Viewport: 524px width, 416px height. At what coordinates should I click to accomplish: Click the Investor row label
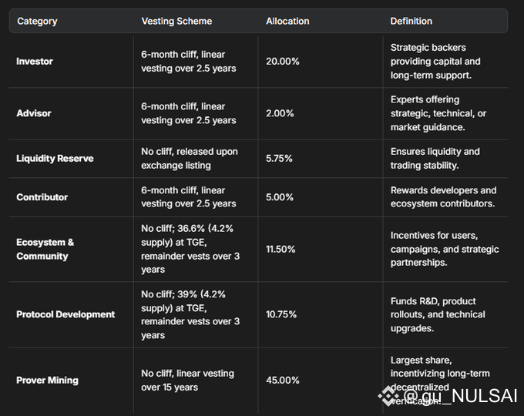click(x=35, y=61)
